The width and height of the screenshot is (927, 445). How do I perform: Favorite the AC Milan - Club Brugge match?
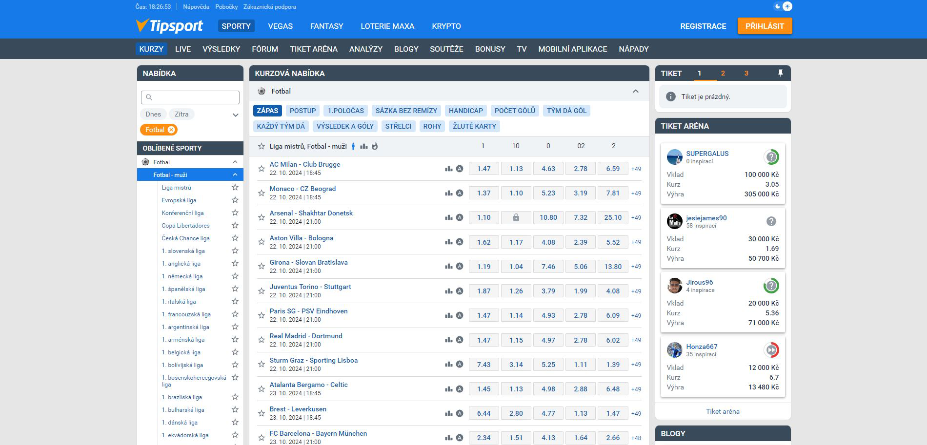(x=262, y=169)
